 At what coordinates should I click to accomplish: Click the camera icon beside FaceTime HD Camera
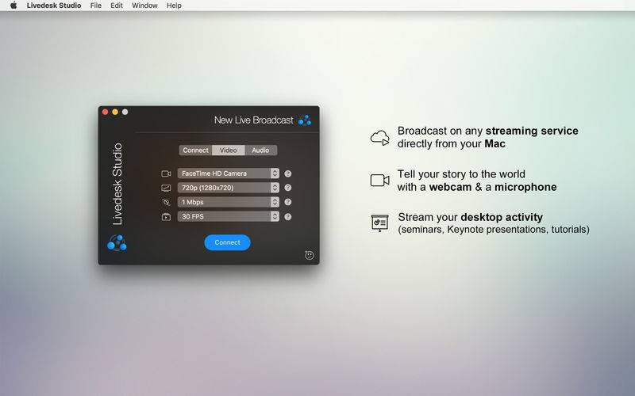click(x=166, y=173)
